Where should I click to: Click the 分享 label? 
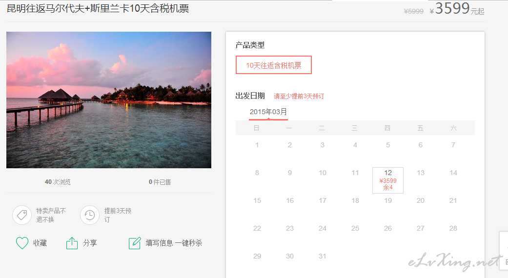[x=90, y=243]
